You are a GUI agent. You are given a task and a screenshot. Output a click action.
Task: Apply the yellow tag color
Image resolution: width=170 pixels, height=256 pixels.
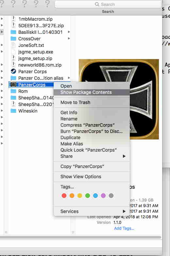point(80,195)
